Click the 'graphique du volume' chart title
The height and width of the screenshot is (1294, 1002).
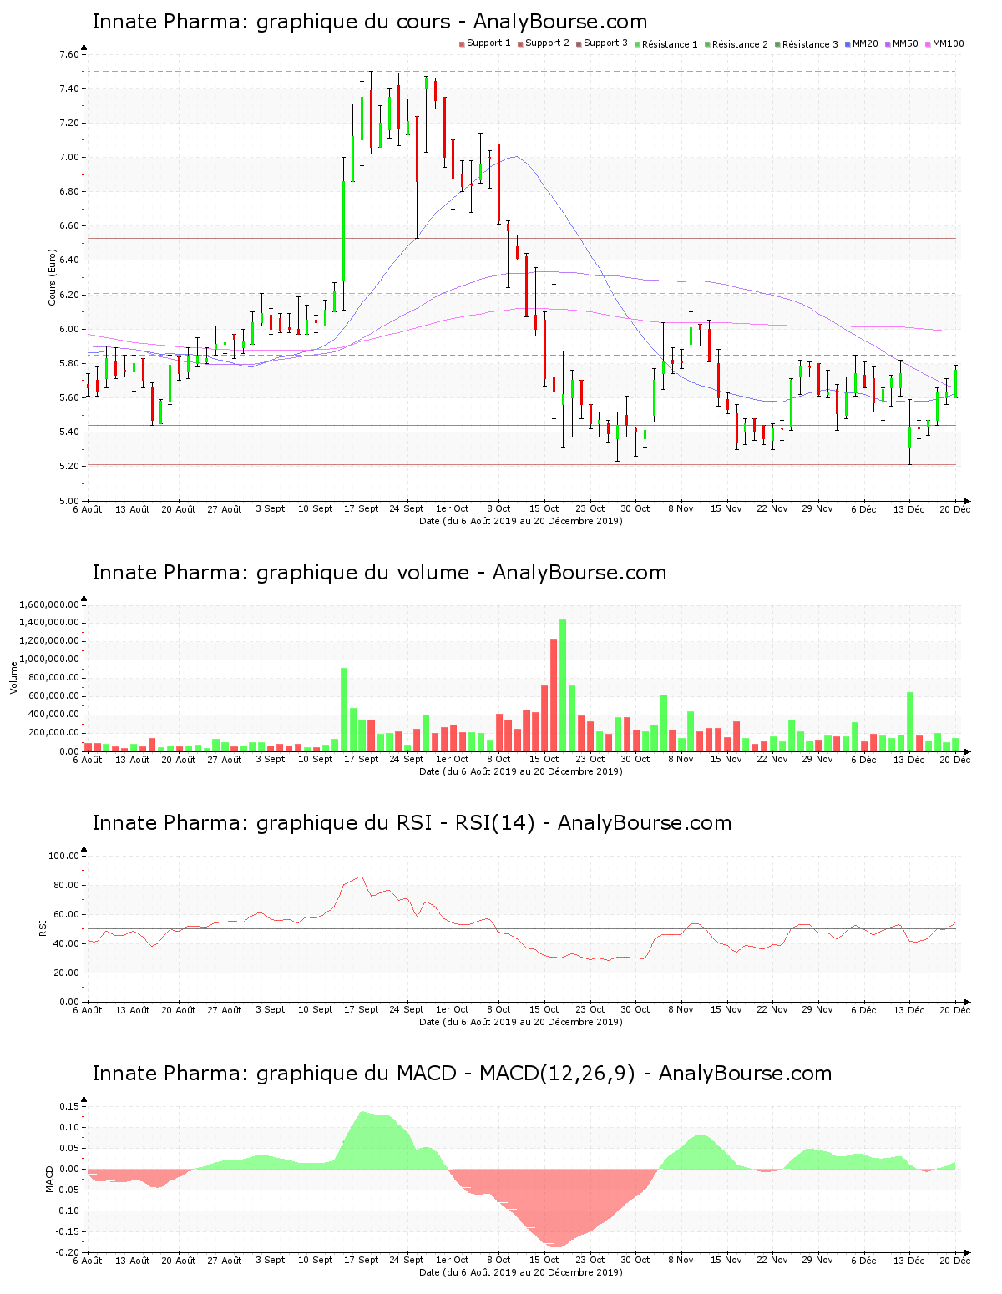tap(379, 573)
